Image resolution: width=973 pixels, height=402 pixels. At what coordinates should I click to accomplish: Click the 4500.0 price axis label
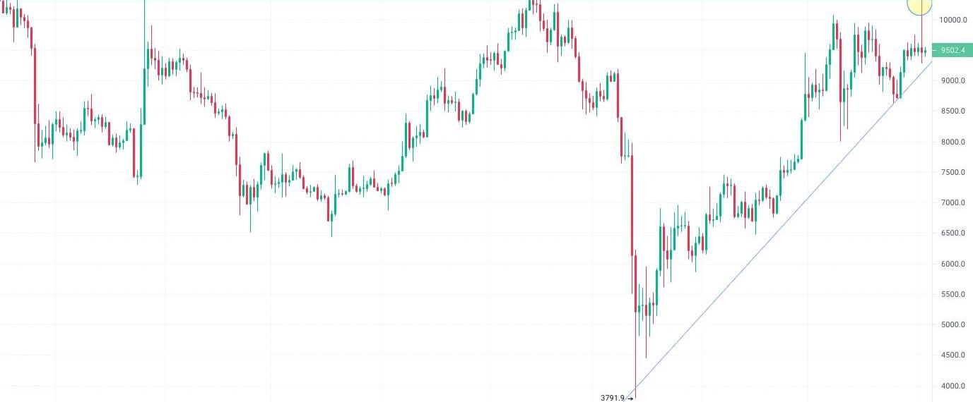[x=953, y=355]
